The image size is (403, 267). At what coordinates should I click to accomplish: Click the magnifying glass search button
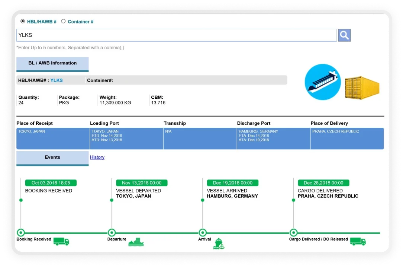pyautogui.click(x=344, y=35)
